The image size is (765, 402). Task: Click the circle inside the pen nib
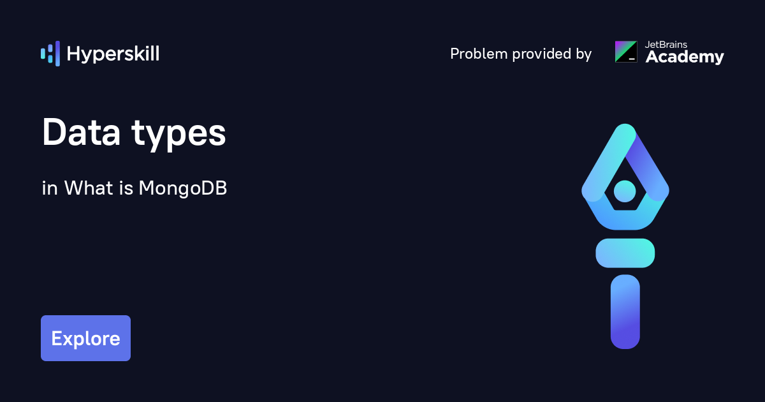(625, 190)
